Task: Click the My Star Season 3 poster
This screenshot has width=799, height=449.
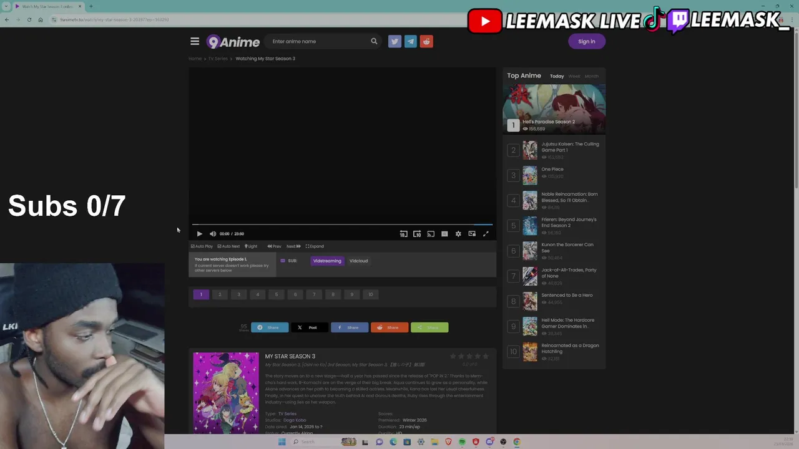Action: (225, 393)
